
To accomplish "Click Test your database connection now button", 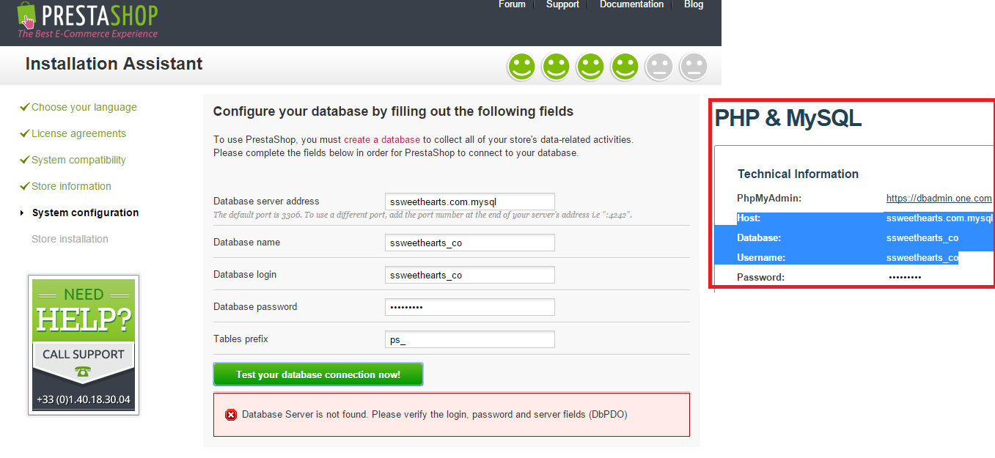I will (318, 374).
